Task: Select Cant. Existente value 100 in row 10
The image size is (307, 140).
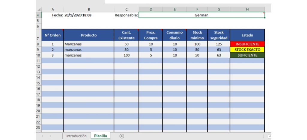Action: [x=126, y=55]
